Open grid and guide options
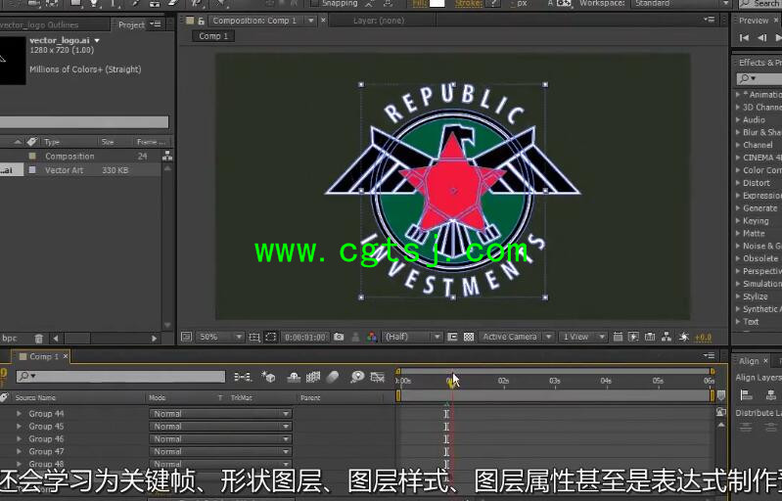The width and height of the screenshot is (782, 501). (x=254, y=337)
